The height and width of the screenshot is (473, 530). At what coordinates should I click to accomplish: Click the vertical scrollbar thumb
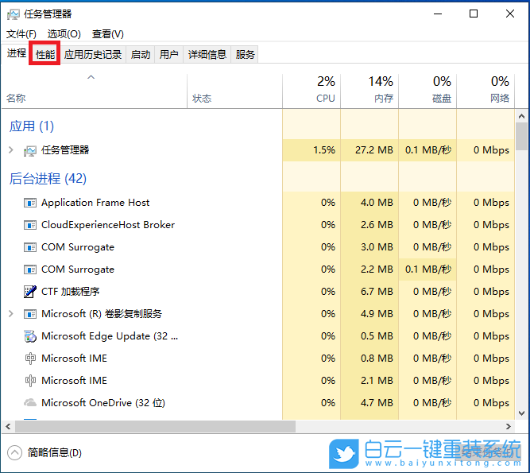(521, 136)
